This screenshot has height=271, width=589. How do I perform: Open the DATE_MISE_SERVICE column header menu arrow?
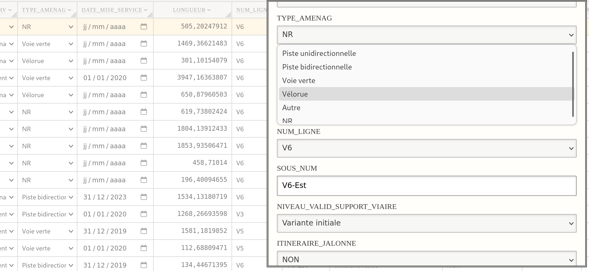coord(146,10)
